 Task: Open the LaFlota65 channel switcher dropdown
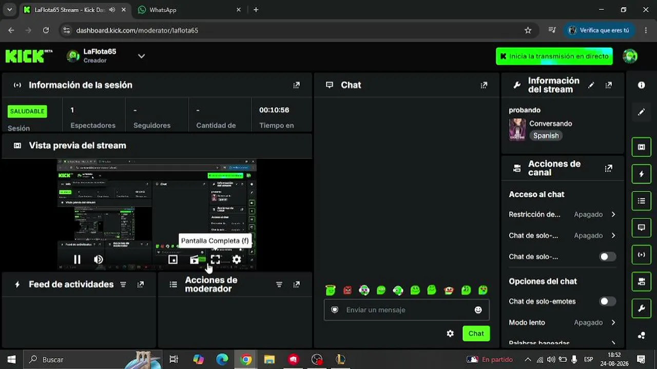click(141, 56)
